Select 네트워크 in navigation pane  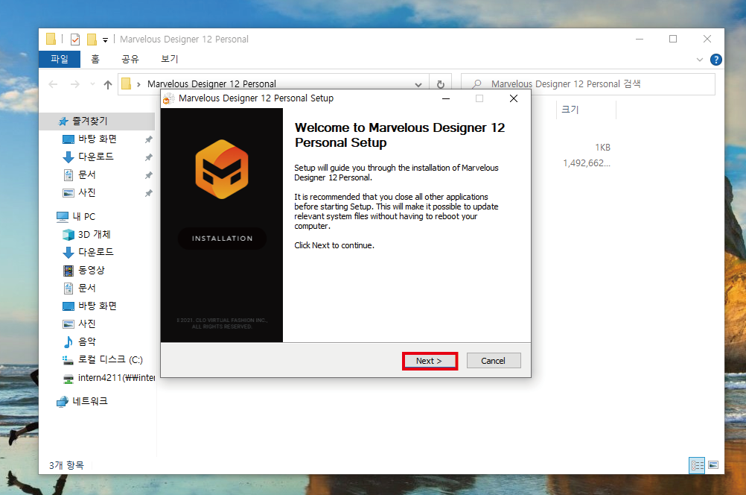coord(90,401)
